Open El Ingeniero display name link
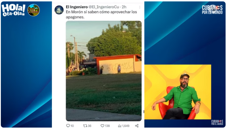 tap(77, 7)
